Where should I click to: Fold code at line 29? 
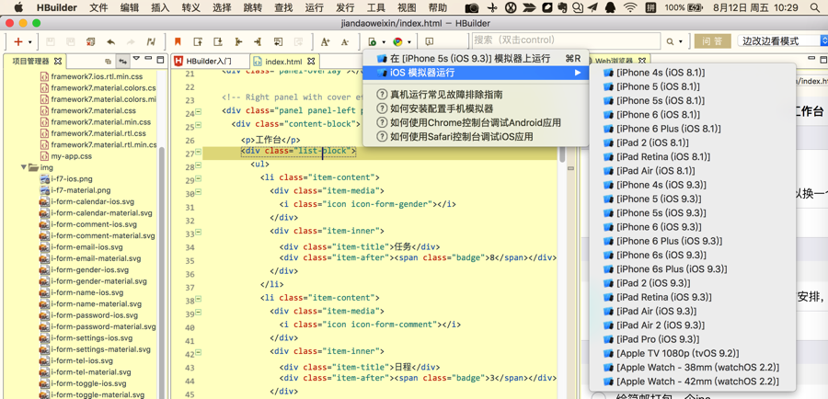199,179
